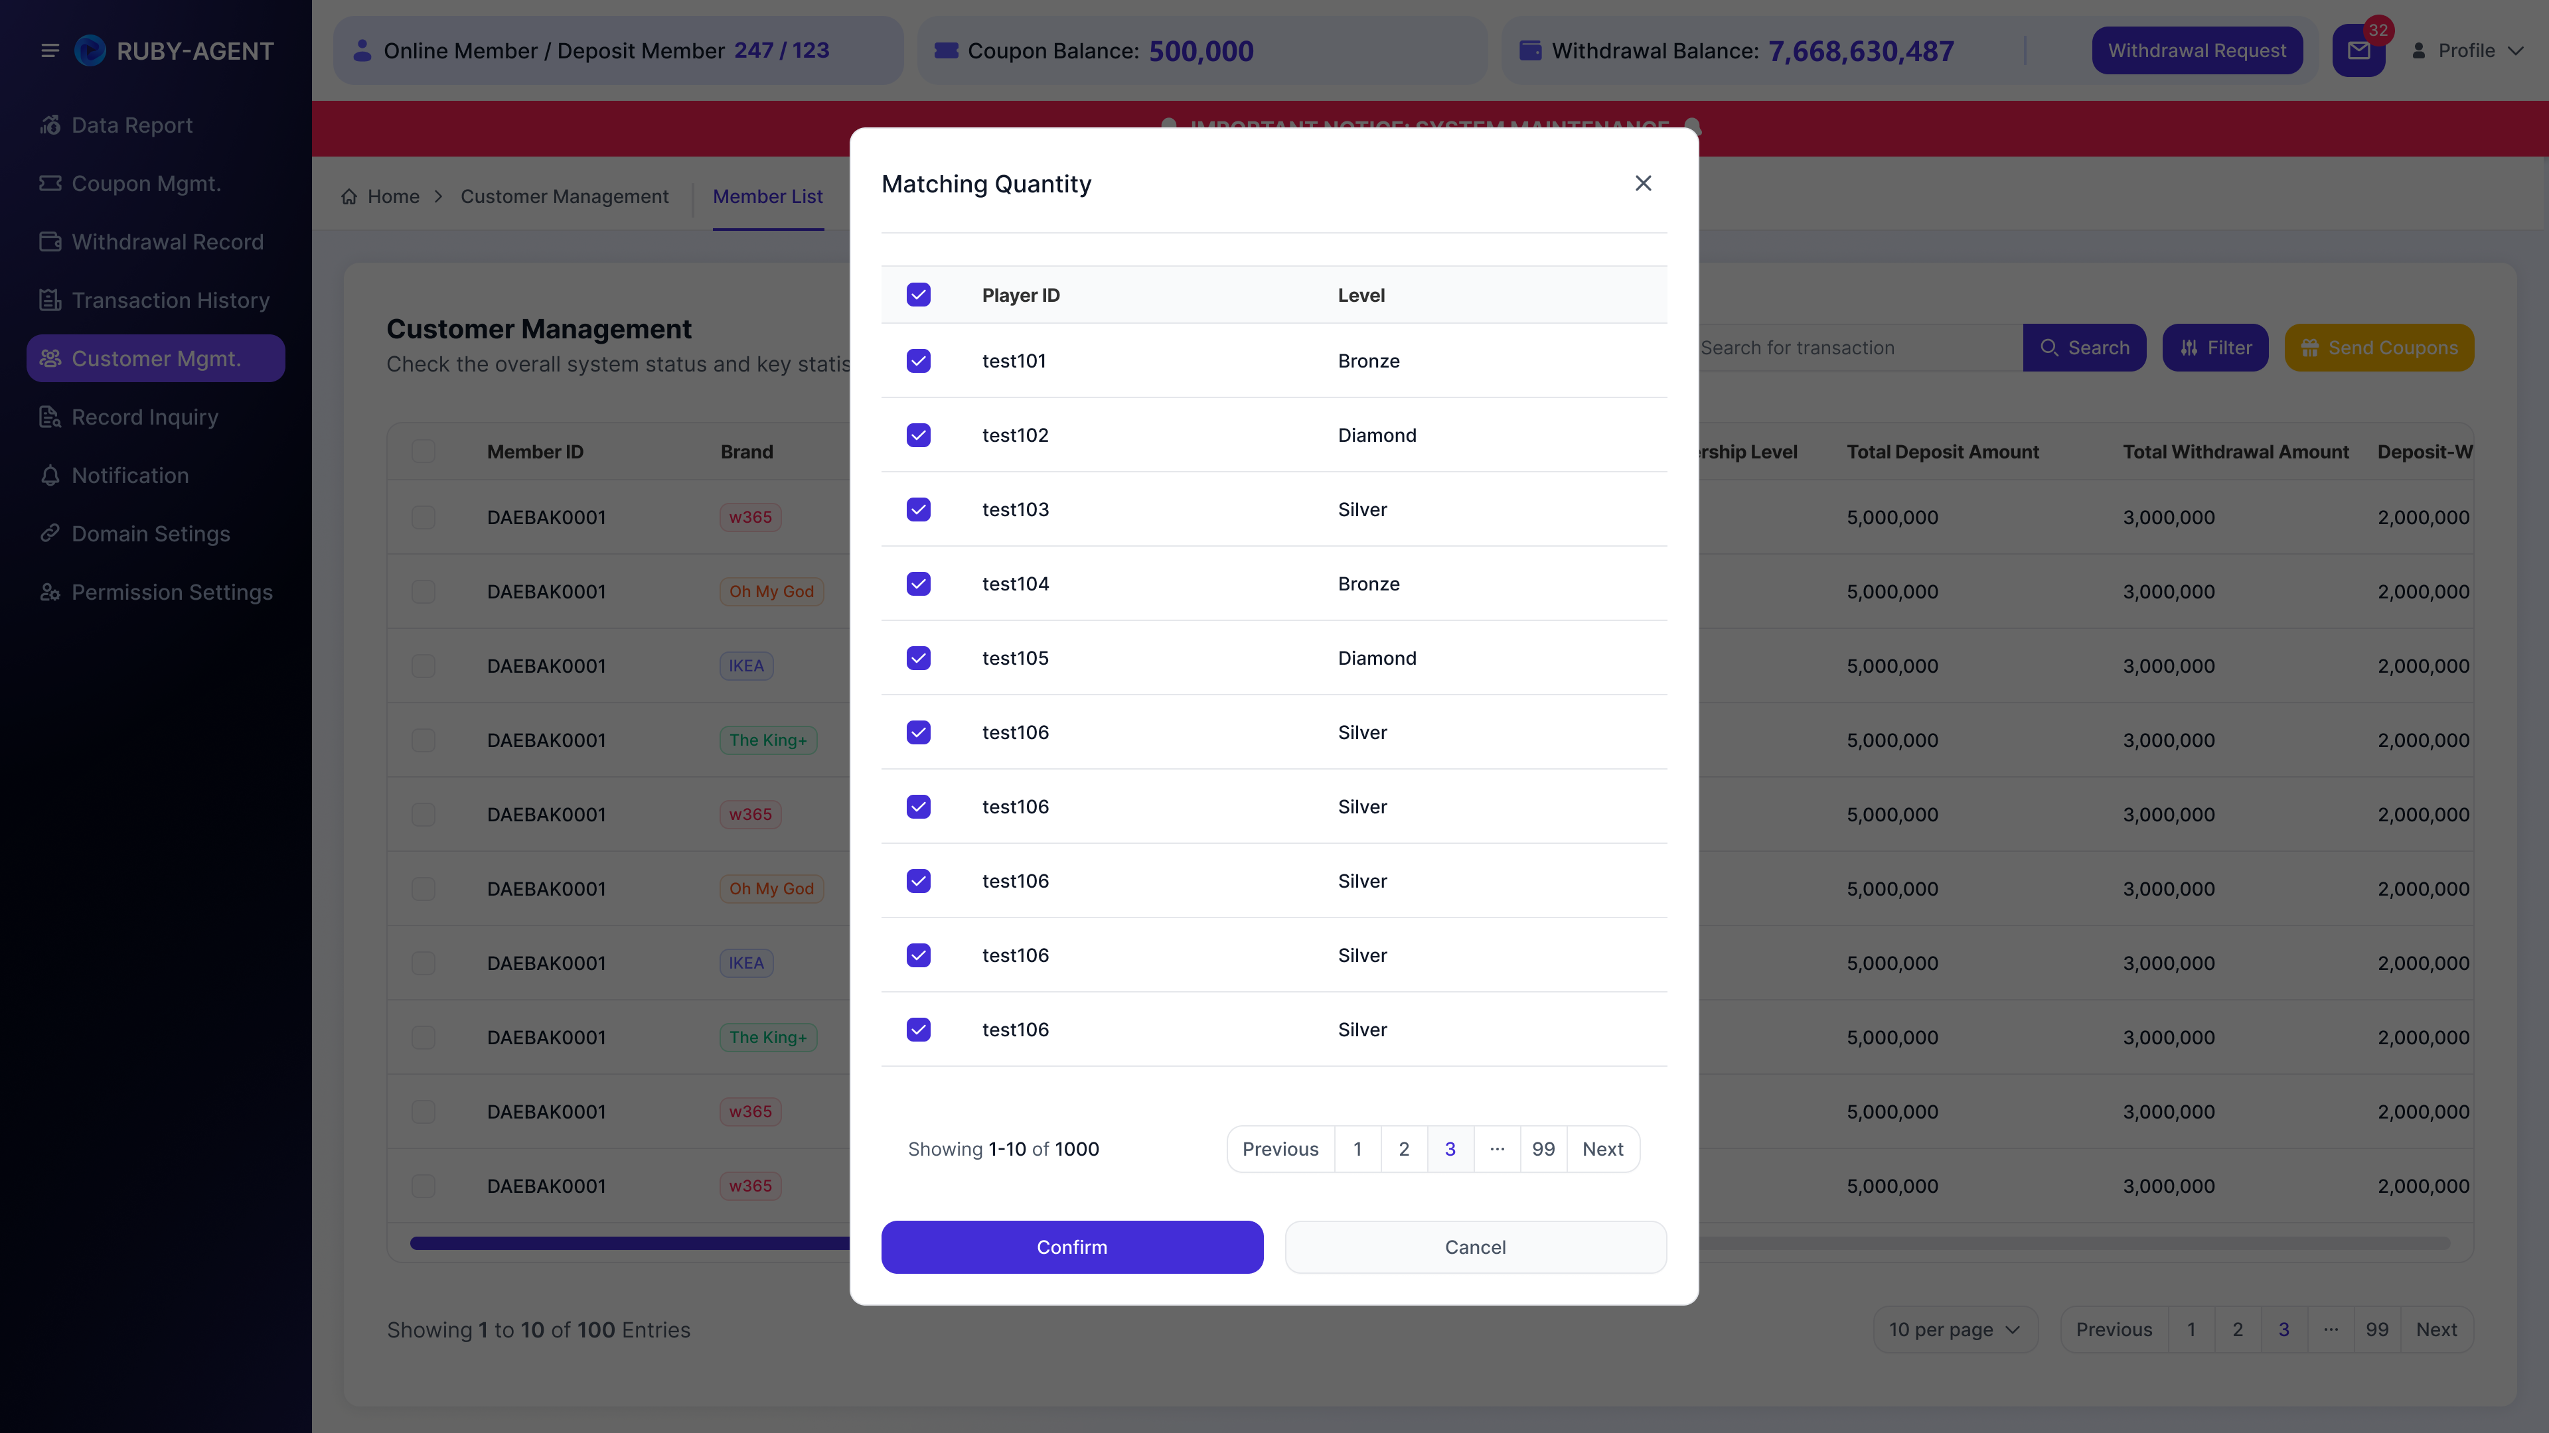Uncheck the test105 row checkbox
2549x1433 pixels.
(x=918, y=657)
